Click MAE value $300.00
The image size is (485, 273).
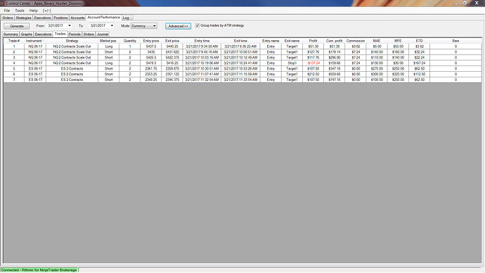point(377,75)
